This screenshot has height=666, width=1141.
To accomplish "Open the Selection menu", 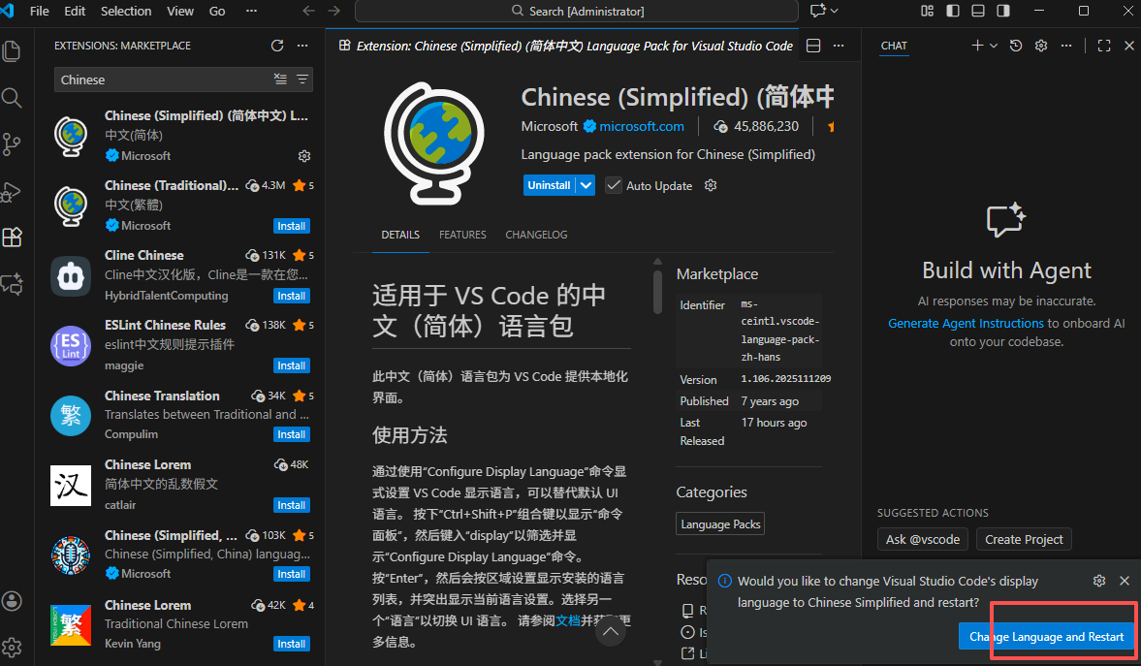I will click(126, 11).
